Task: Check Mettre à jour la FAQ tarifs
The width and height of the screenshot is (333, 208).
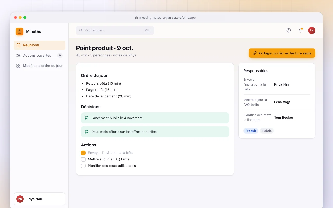Action: coord(83,159)
